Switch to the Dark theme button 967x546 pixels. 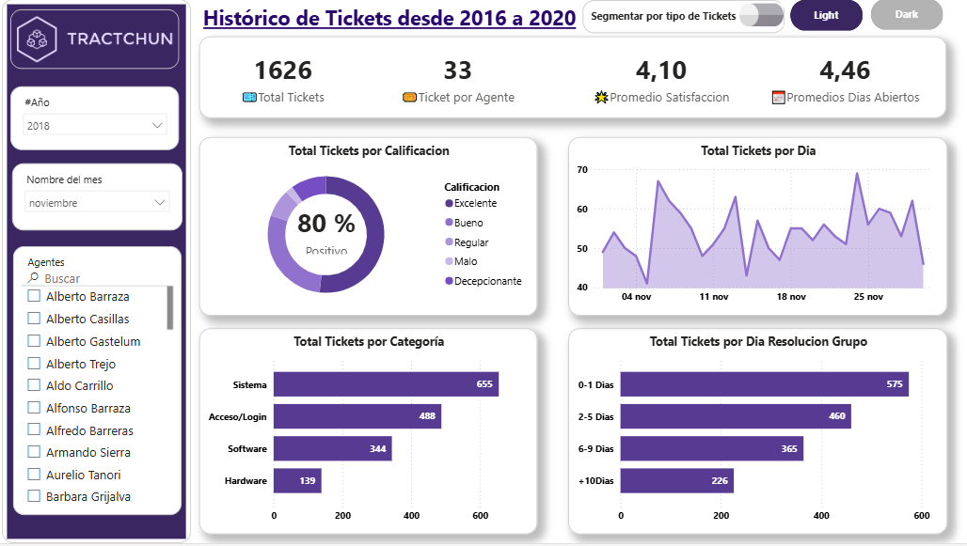click(x=906, y=15)
